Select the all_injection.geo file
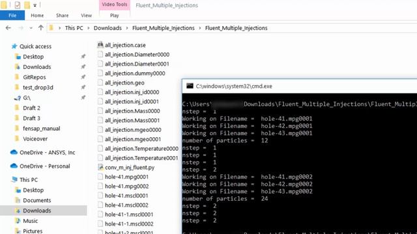Viewport: 417px width, 234px height. pyautogui.click(x=124, y=83)
